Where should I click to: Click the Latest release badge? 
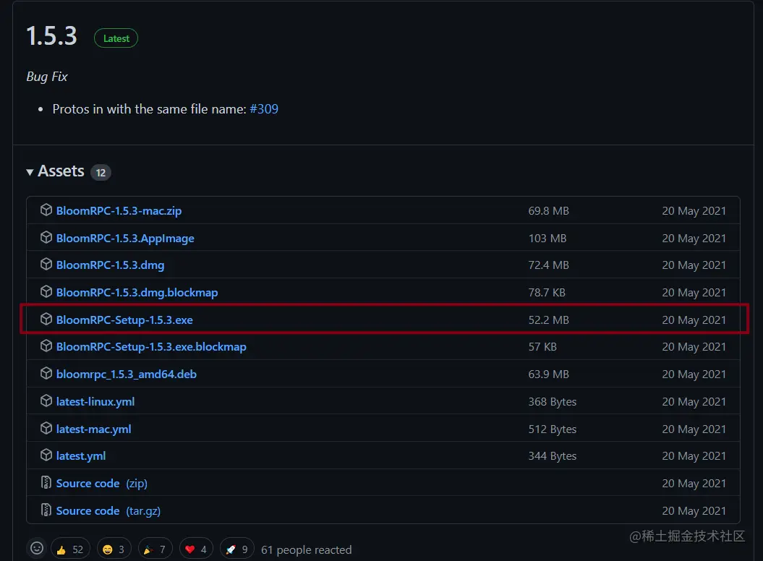pos(116,38)
